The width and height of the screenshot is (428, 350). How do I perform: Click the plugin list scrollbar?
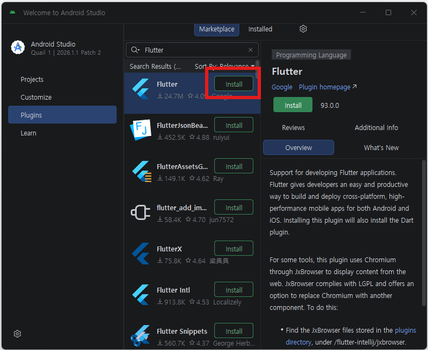[x=257, y=69]
